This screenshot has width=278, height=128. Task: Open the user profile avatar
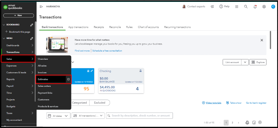273,7
